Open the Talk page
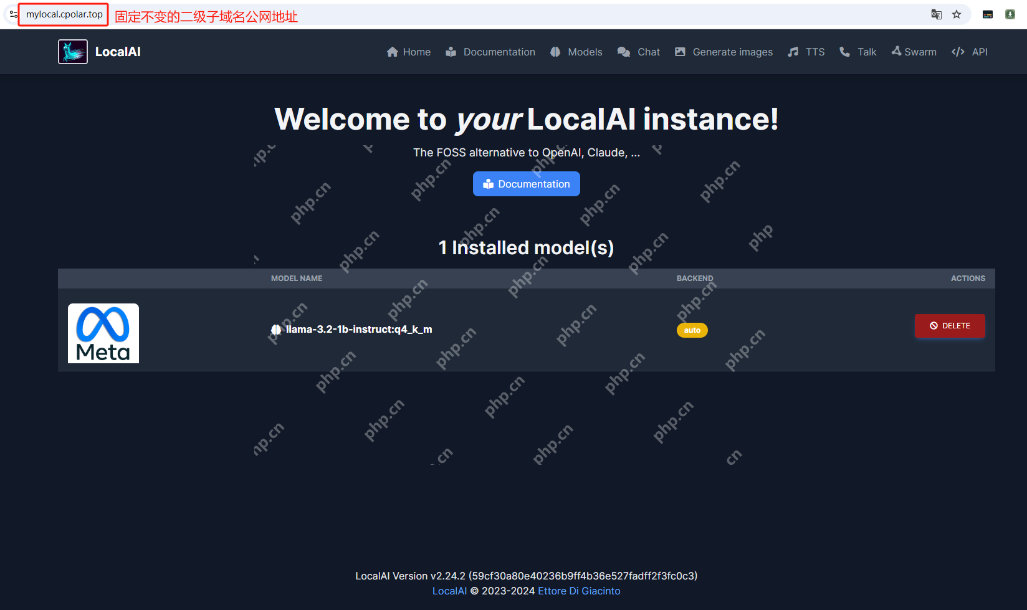The image size is (1027, 610). (x=858, y=52)
